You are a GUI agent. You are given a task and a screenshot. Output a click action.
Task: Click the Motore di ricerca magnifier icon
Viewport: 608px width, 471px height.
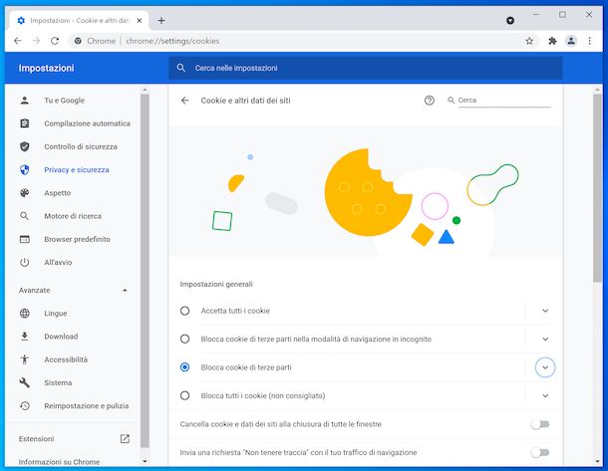[x=25, y=216]
